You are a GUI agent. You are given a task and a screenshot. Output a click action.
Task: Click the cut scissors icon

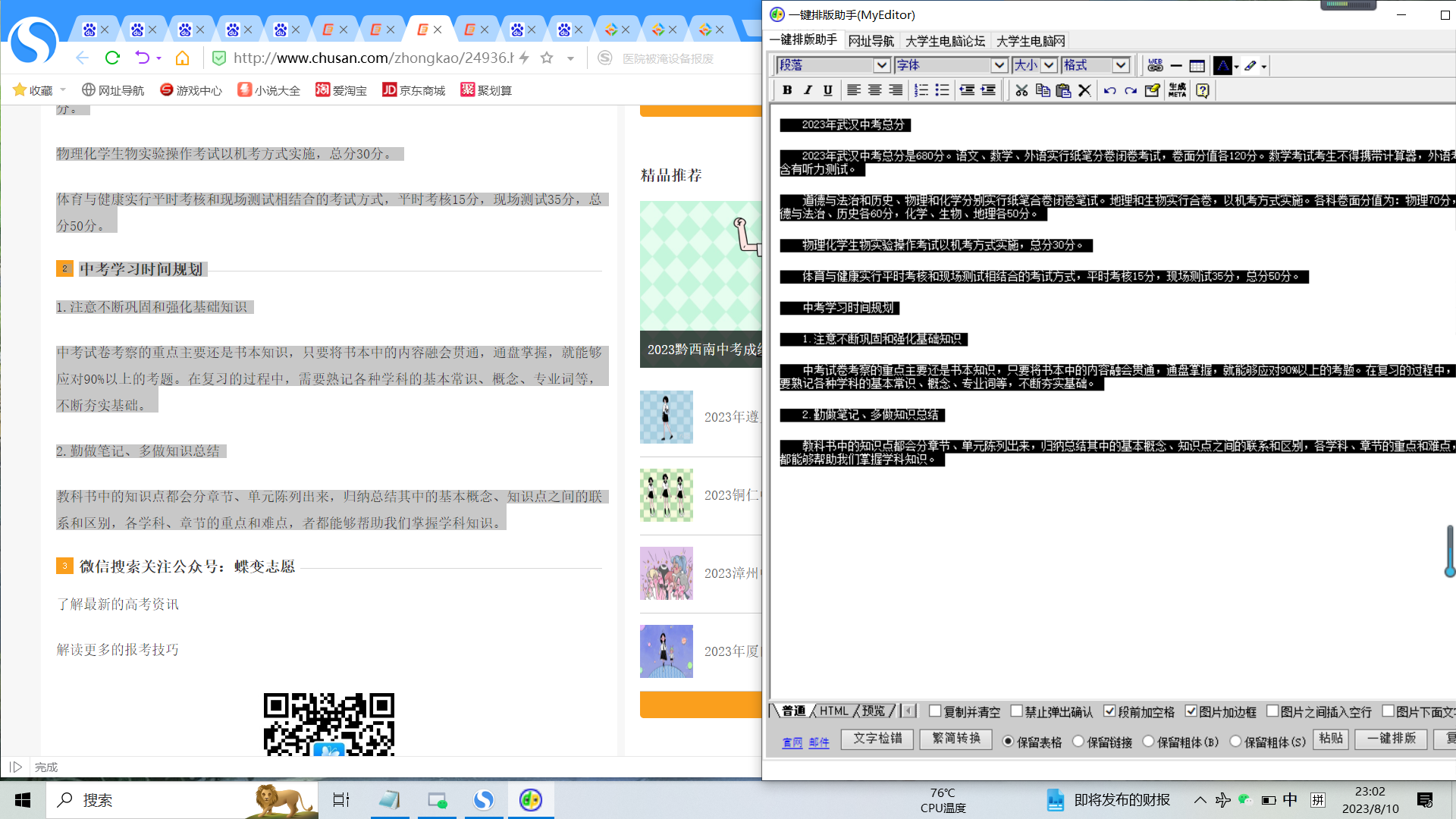pos(1021,90)
